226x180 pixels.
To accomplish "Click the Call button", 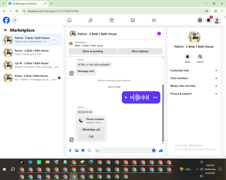I will click(x=91, y=136).
